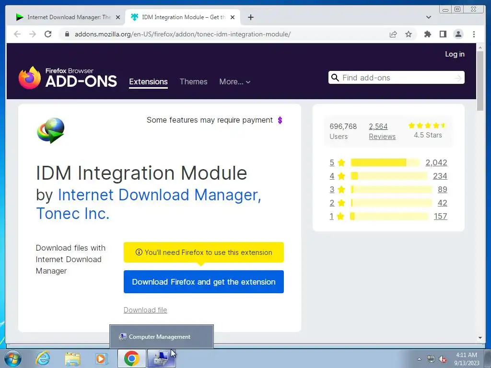This screenshot has height=368, width=491.
Task: Open the 2,042 five-star reviews count
Action: (436, 162)
